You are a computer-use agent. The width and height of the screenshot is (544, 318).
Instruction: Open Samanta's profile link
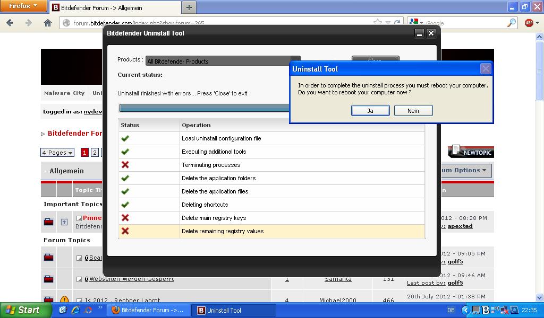(x=338, y=279)
